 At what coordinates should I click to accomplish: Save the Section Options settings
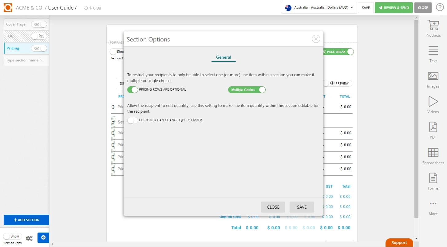click(302, 207)
